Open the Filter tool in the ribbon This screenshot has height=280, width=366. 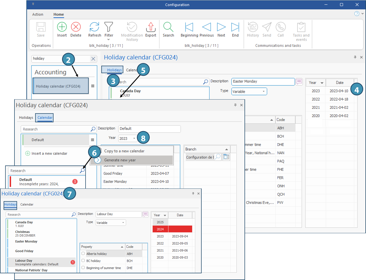[109, 27]
